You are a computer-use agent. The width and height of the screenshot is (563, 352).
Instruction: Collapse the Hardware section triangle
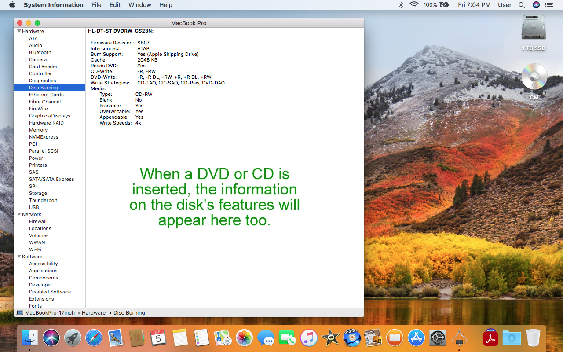tap(19, 31)
